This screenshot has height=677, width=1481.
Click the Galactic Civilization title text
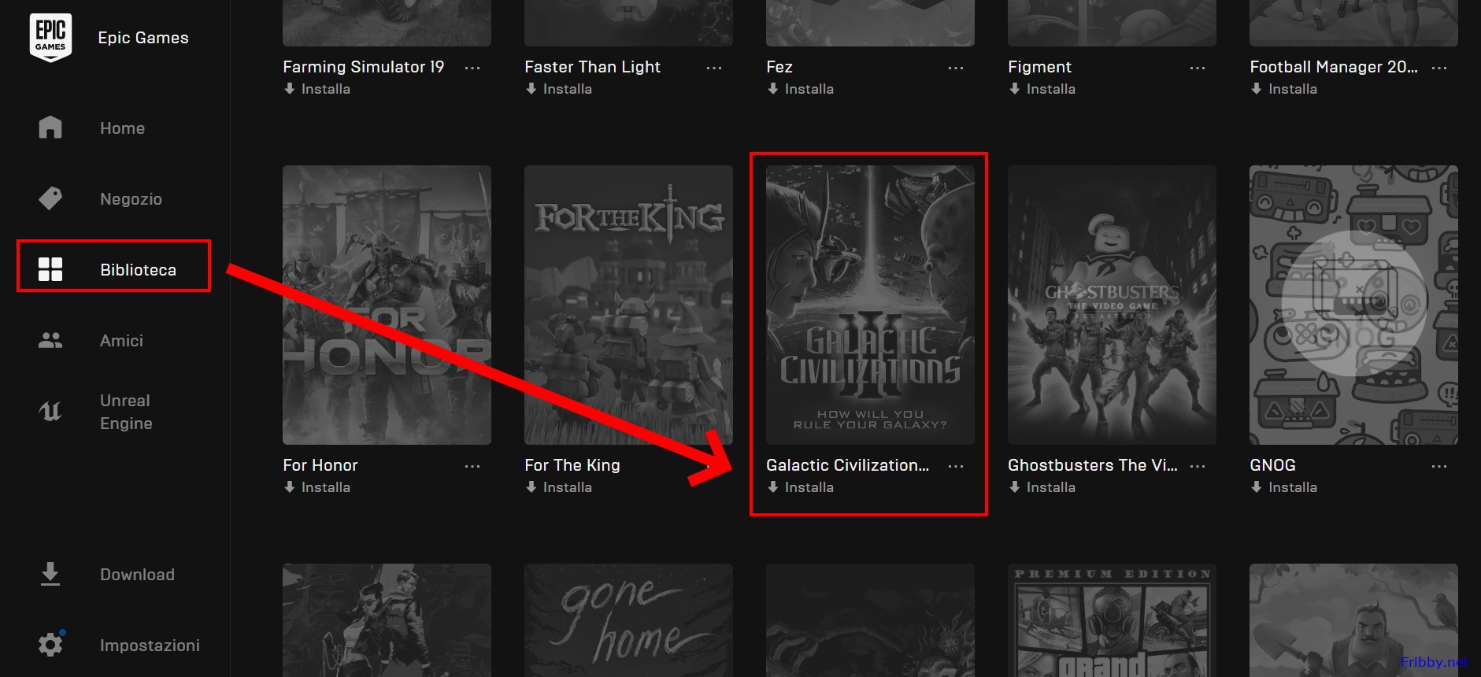coord(848,465)
